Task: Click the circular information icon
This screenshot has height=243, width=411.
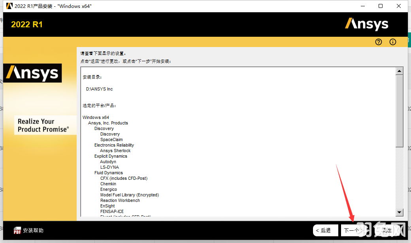Action: tap(392, 42)
